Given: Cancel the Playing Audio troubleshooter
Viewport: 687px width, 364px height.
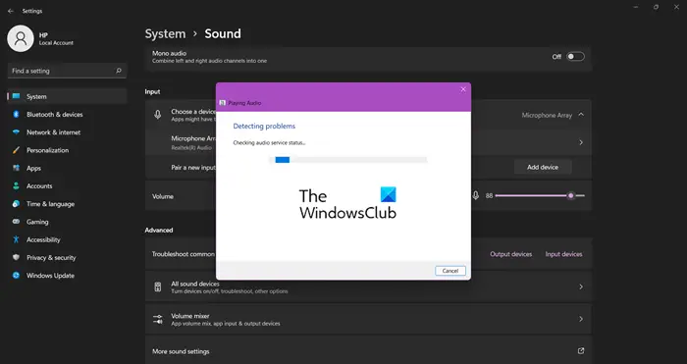Looking at the screenshot, I should [x=449, y=271].
